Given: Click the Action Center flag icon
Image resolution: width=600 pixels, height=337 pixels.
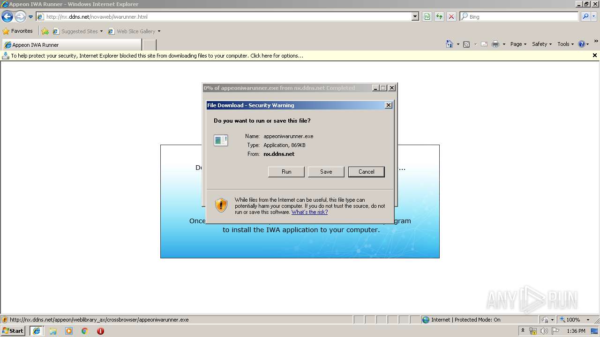Looking at the screenshot, I should tap(555, 331).
